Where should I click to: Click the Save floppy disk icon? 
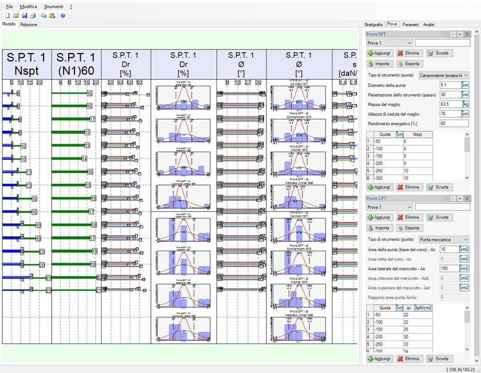click(x=25, y=16)
